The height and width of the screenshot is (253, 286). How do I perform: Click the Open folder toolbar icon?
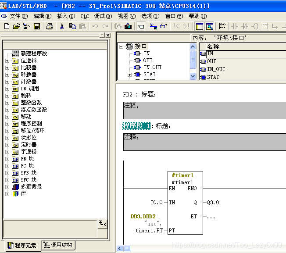click(x=16, y=26)
